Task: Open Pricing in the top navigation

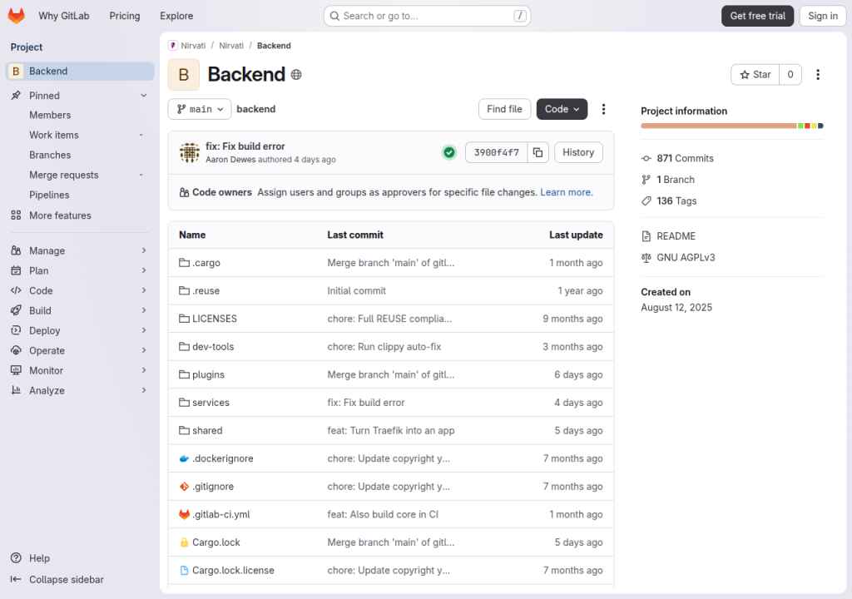Action: tap(125, 16)
